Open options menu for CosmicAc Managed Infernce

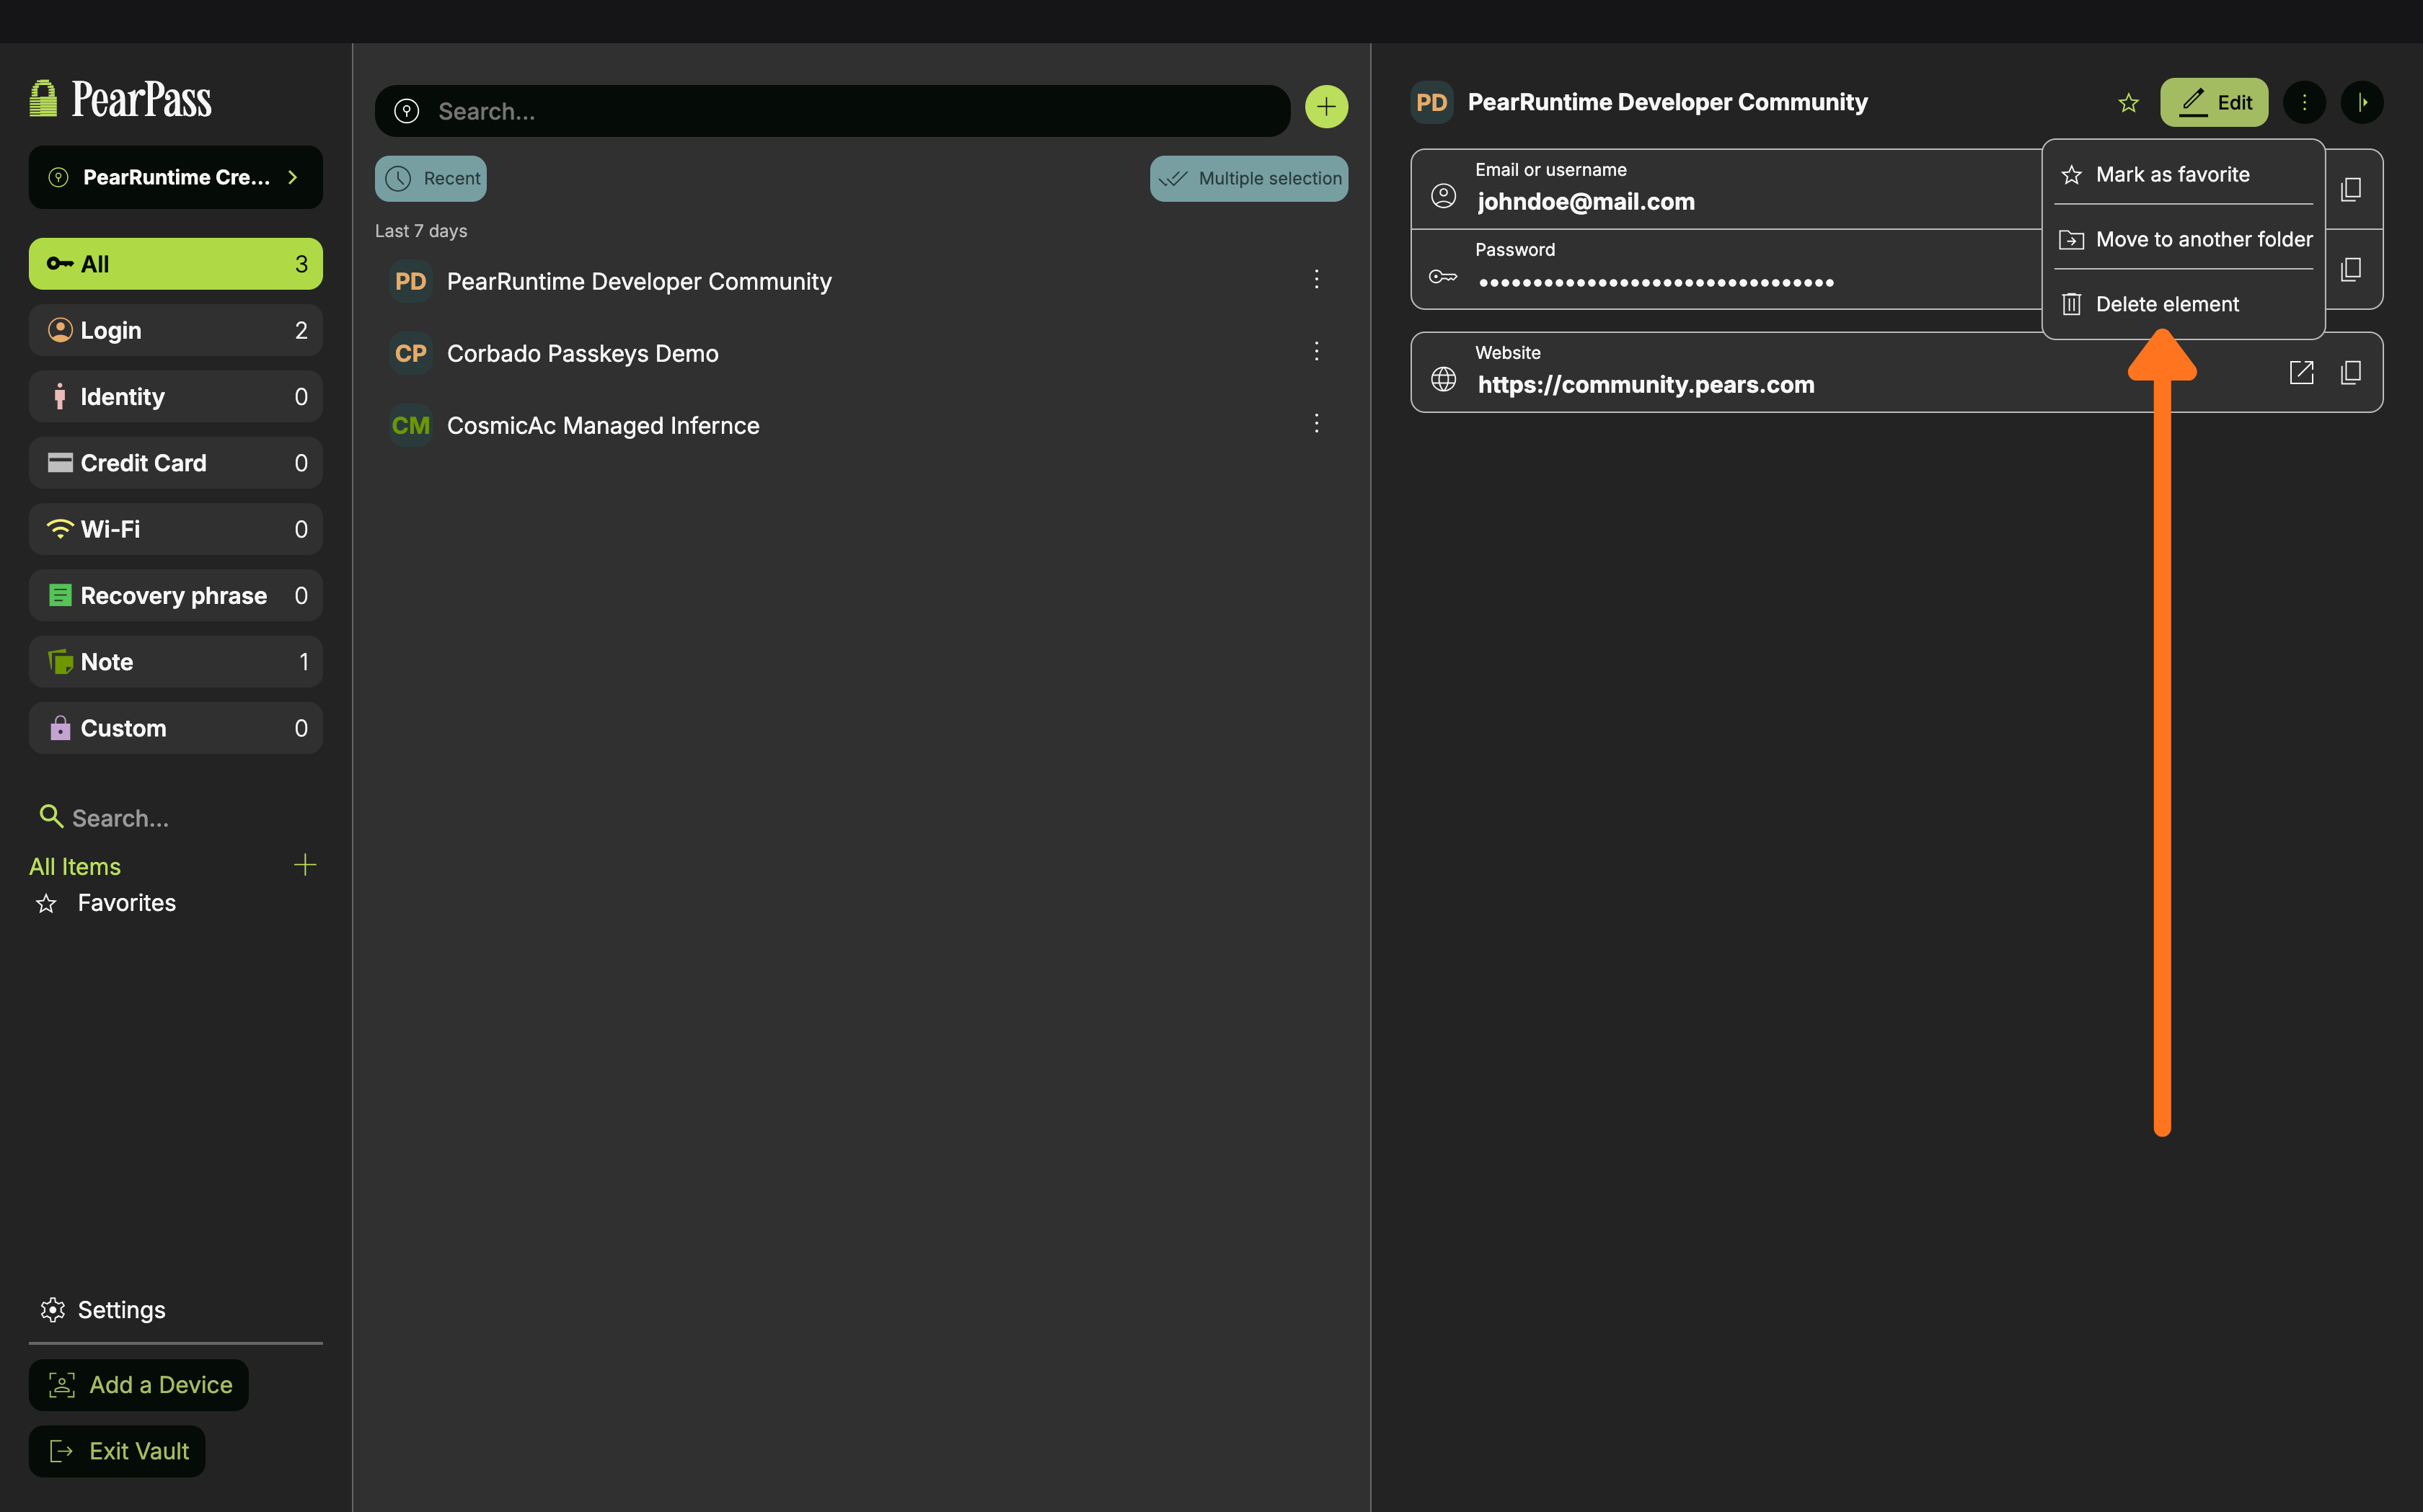pyautogui.click(x=1317, y=423)
